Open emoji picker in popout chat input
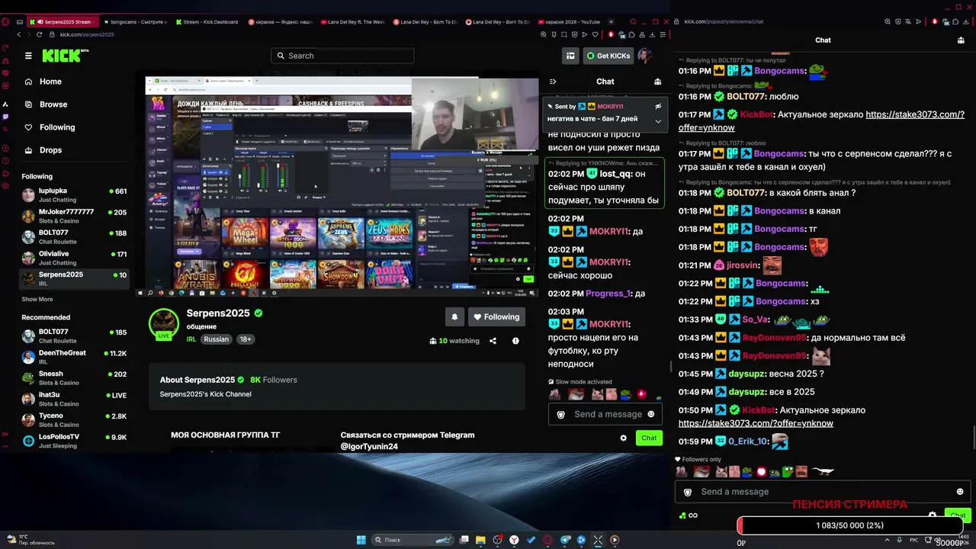Viewport: 976px width, 549px height. 960,492
